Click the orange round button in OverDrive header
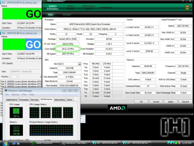This screenshot has width=194, height=146. tap(187, 7)
